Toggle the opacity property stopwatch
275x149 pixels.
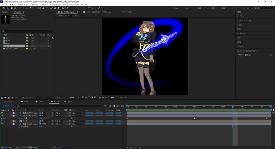[x=19, y=126]
